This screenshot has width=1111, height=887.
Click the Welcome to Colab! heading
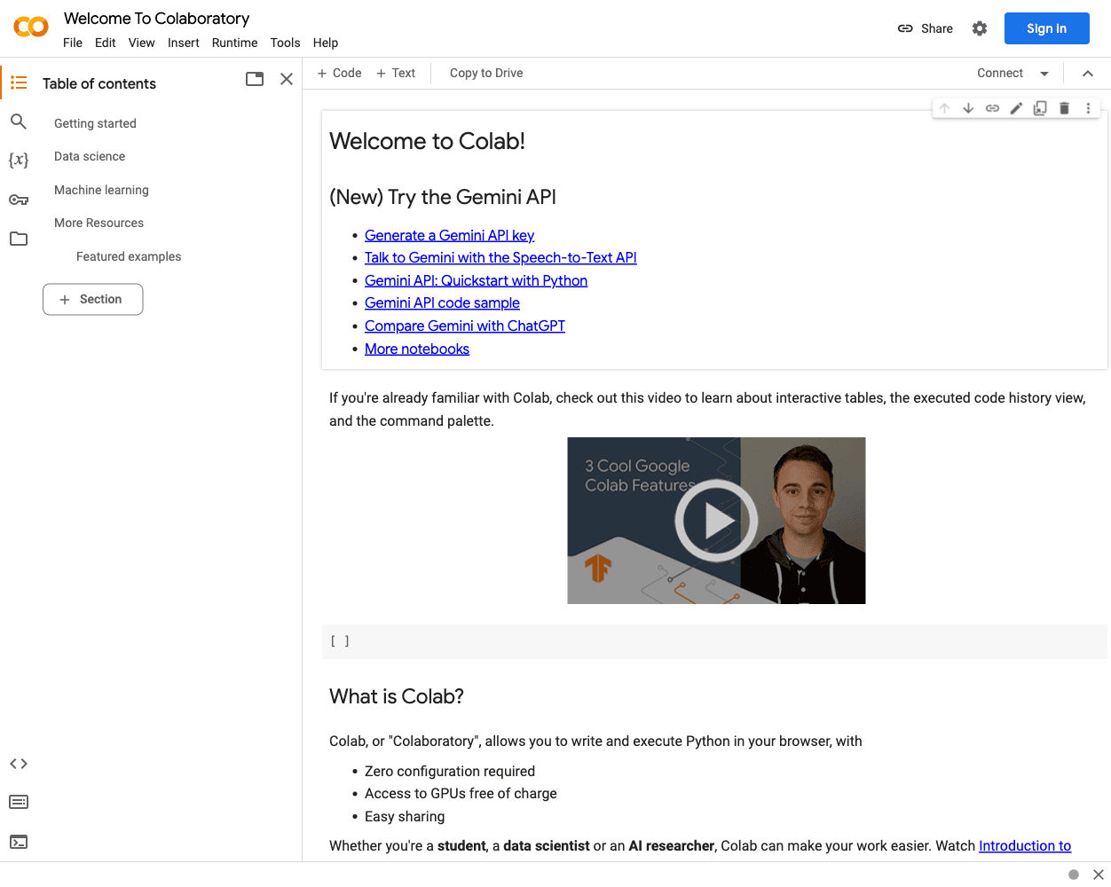pos(427,141)
